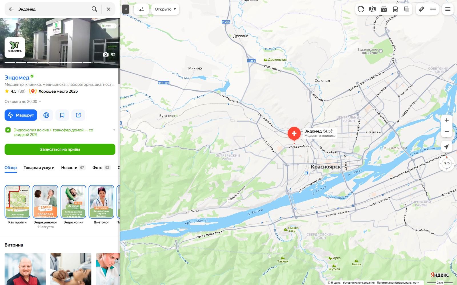This screenshot has height=285, width=457.
Task: Click the 'Бугачево' village label
Action: click(167, 116)
